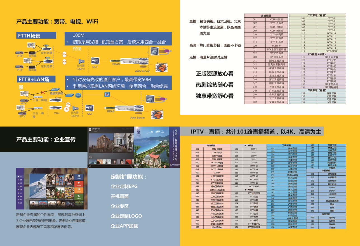Click the 企业APP加载 text
Screen dimensions: 360x246
point(124,226)
